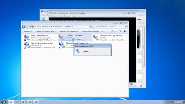This screenshot has width=185, height=104.
Task: Click the VirtualBox Manager title bar icon
Action: 42,11
